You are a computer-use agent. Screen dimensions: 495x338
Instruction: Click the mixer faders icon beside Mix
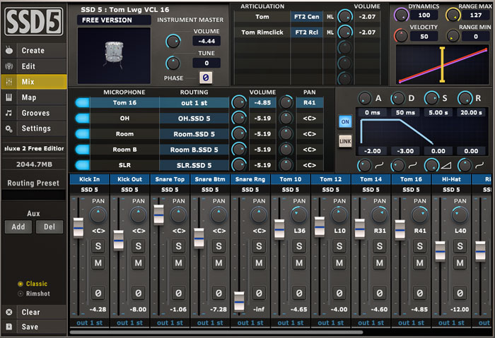(x=9, y=82)
